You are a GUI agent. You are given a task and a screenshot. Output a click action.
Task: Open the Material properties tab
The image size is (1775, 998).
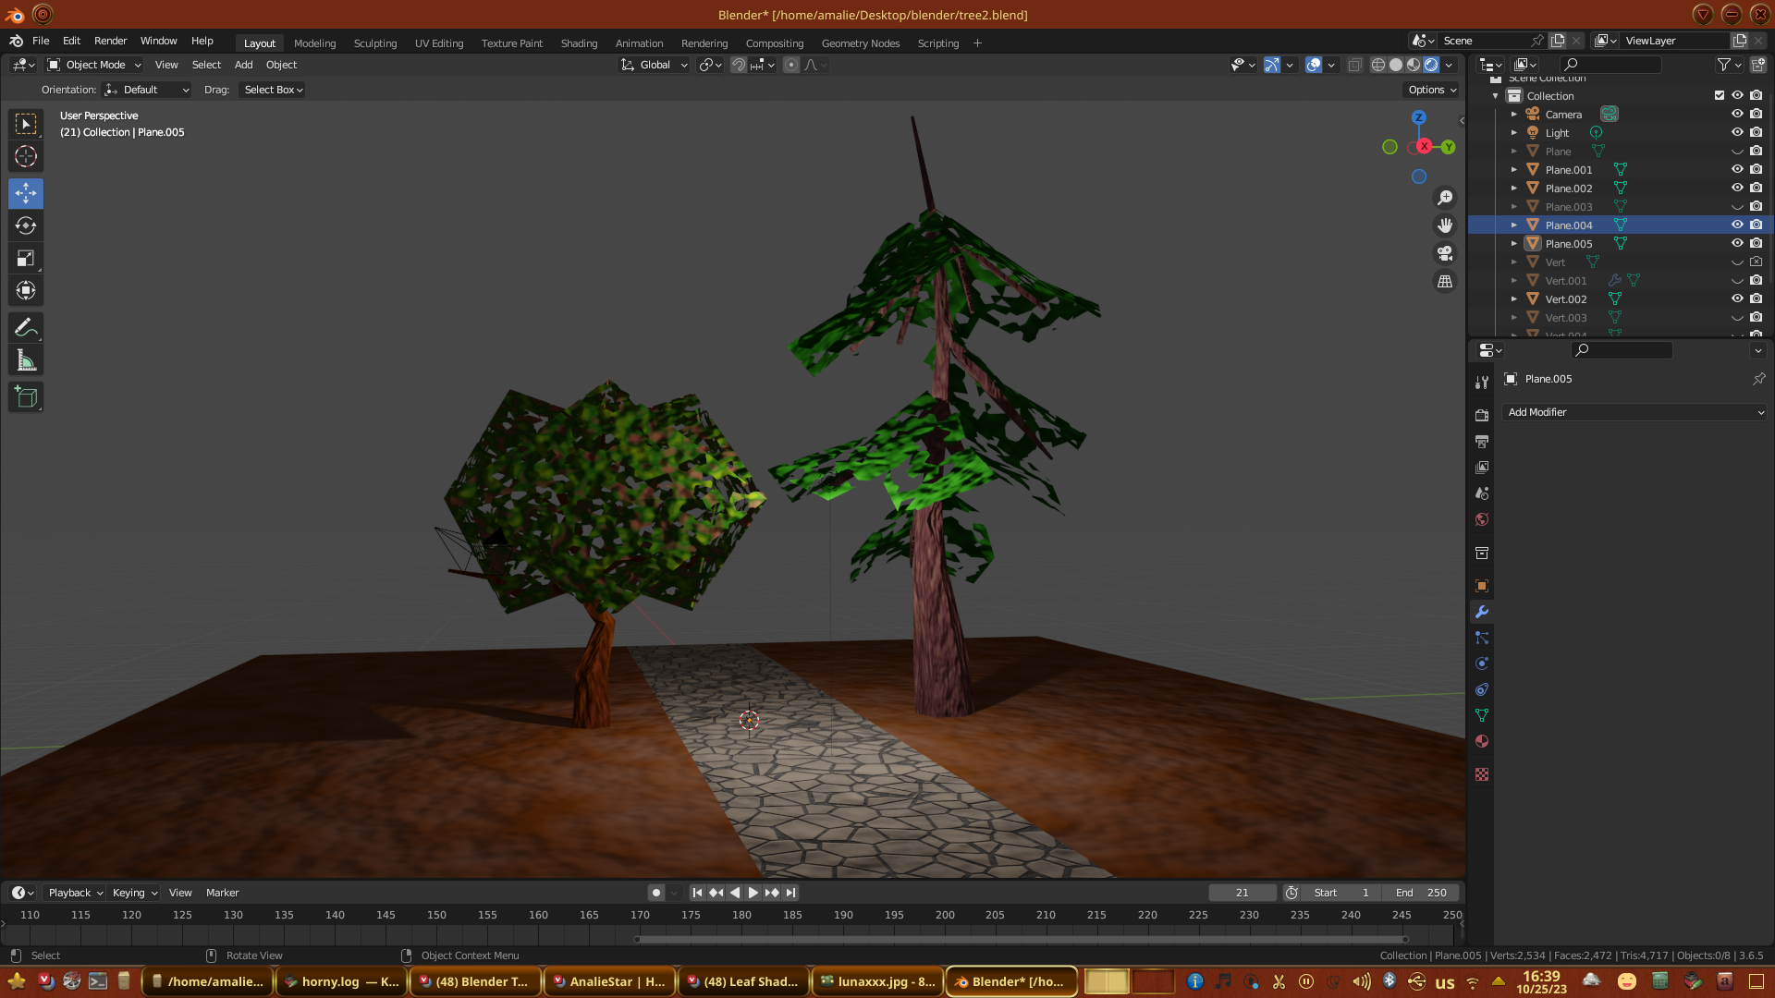click(1482, 741)
